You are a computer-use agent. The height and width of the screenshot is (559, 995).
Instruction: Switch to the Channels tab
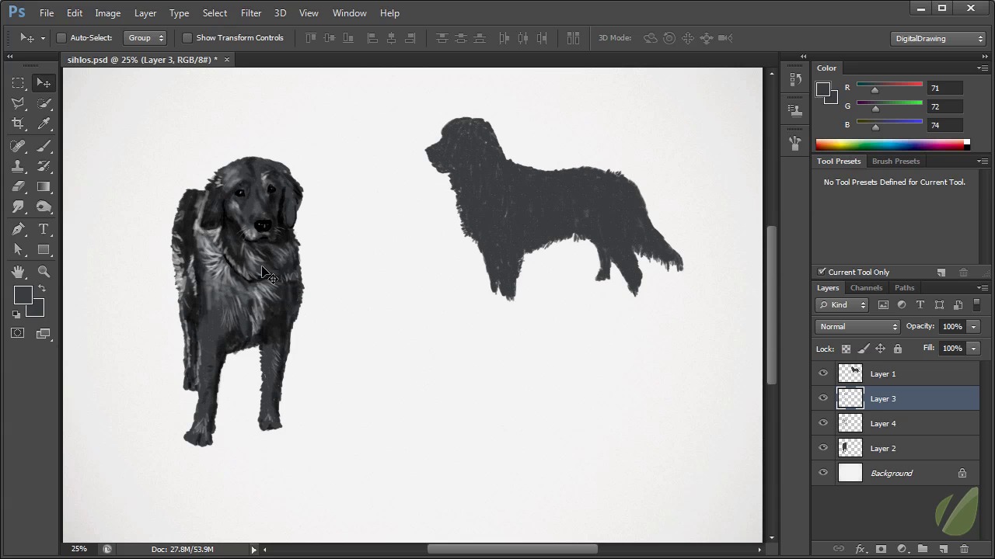[866, 288]
